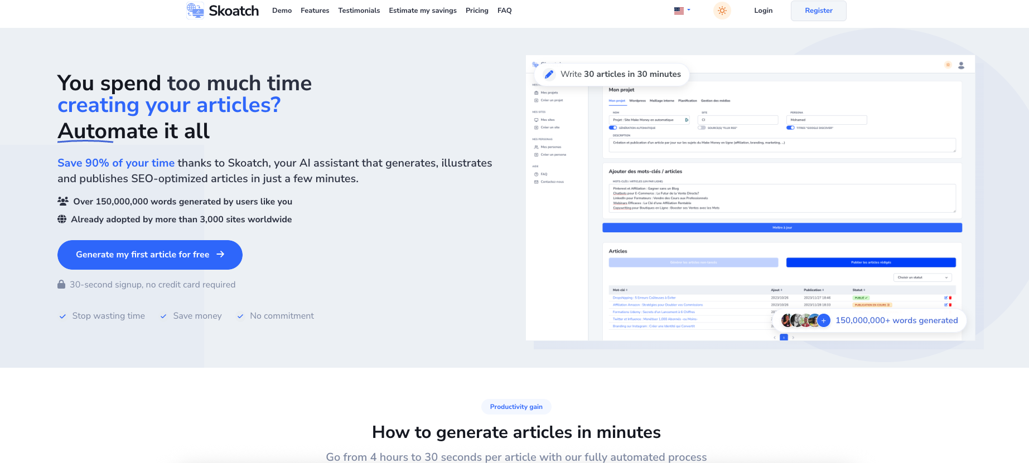The image size is (1029, 463).
Task: Toggle the Génération automatique switch
Action: [613, 128]
